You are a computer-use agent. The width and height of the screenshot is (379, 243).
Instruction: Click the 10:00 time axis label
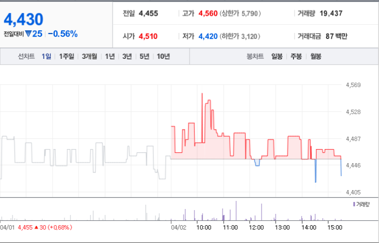tap(204, 227)
